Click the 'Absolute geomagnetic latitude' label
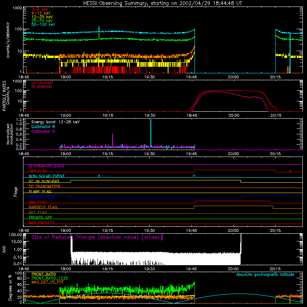The image size is (307, 307). (265, 275)
